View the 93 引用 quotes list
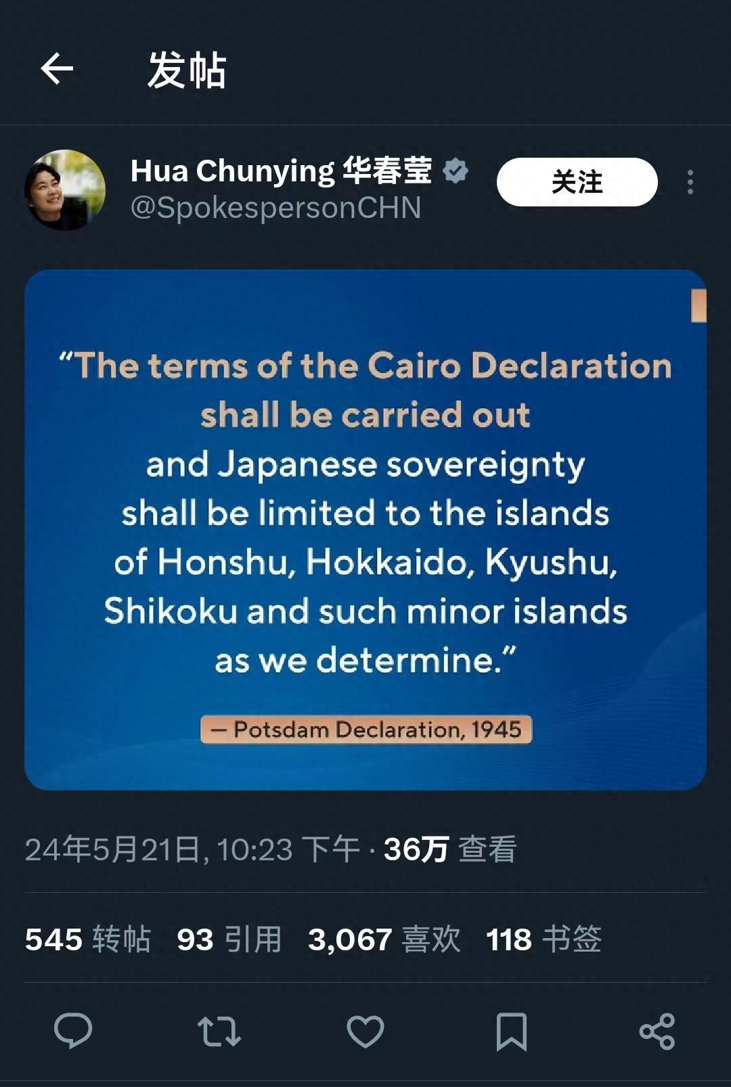The height and width of the screenshot is (1087, 731). pyautogui.click(x=229, y=939)
